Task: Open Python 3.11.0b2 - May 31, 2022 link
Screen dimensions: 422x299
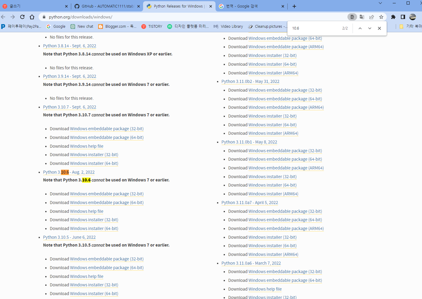Action: (251, 81)
